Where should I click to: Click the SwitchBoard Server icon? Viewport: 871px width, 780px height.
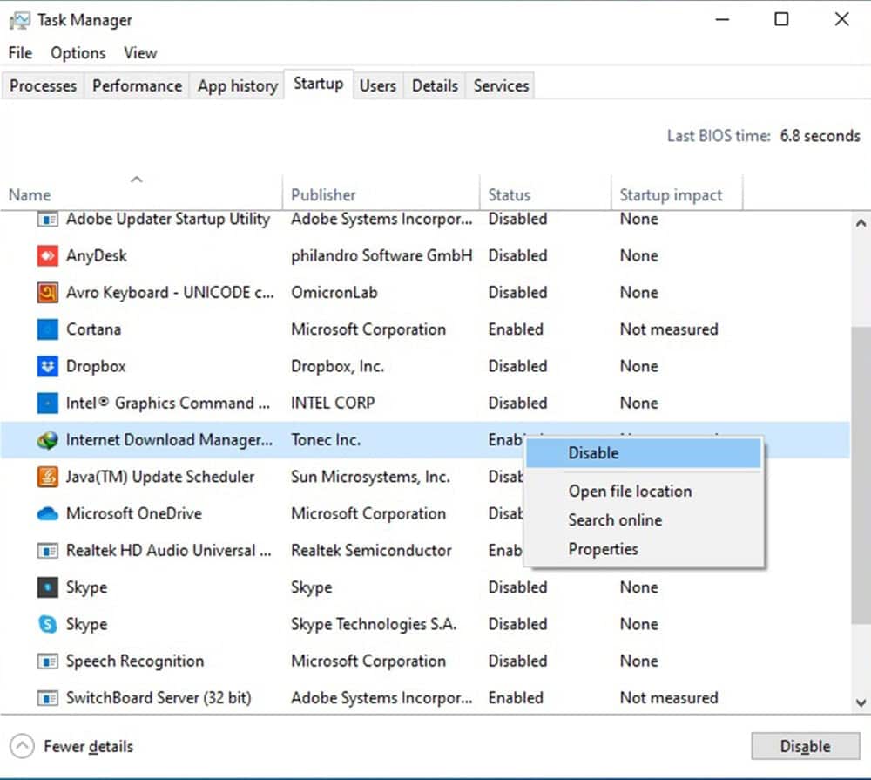[x=47, y=698]
